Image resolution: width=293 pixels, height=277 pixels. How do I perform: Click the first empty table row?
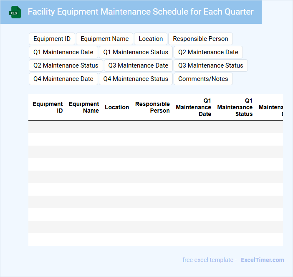pyautogui.click(x=155, y=127)
